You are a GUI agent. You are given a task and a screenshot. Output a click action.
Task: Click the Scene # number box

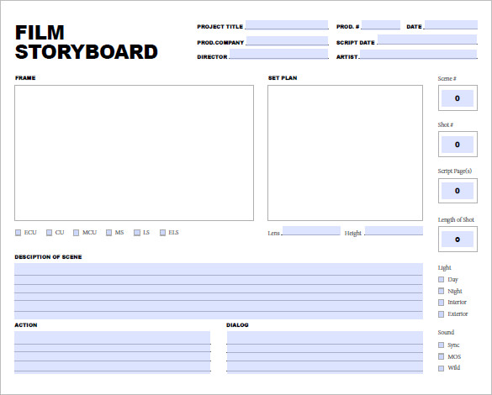458,98
